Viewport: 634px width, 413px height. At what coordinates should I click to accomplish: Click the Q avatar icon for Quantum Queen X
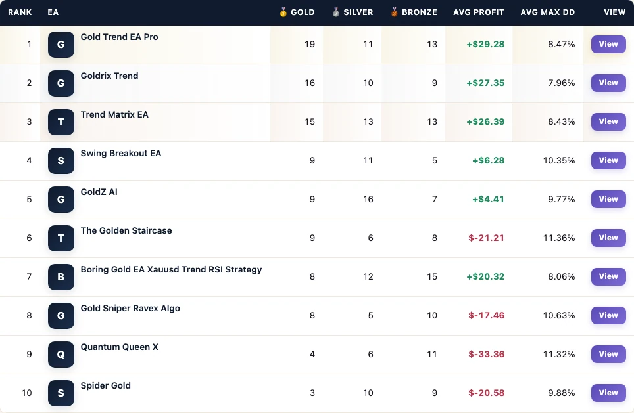(x=61, y=355)
